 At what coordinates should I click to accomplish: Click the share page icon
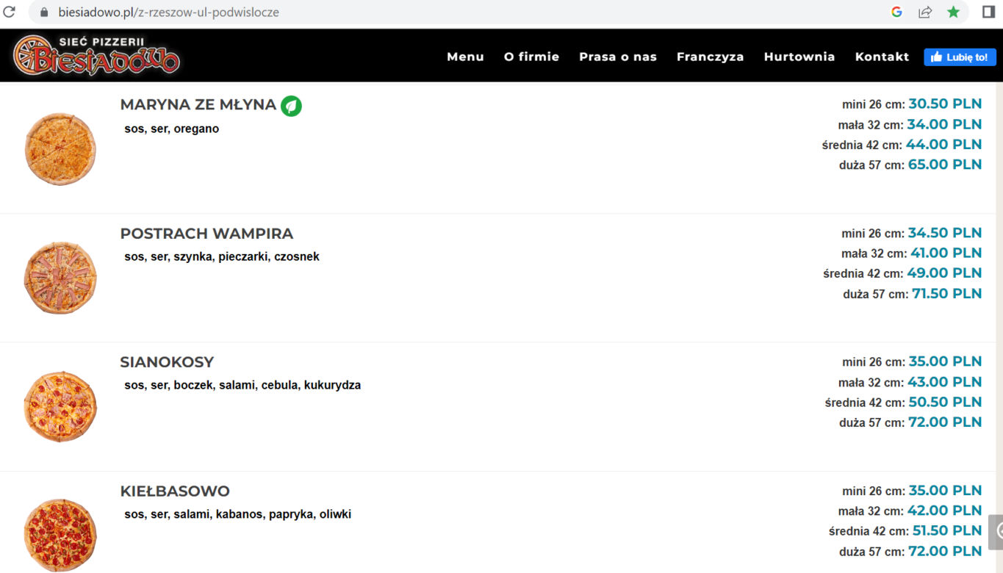click(x=925, y=12)
